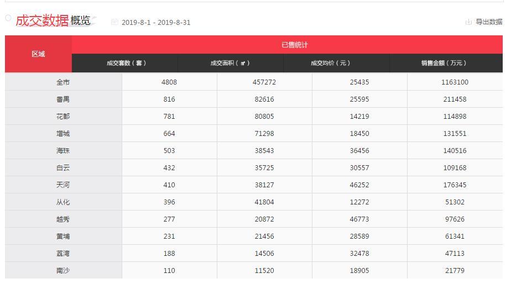Click the calendar icon beside the date range
This screenshot has height=289, width=511.
[x=114, y=22]
